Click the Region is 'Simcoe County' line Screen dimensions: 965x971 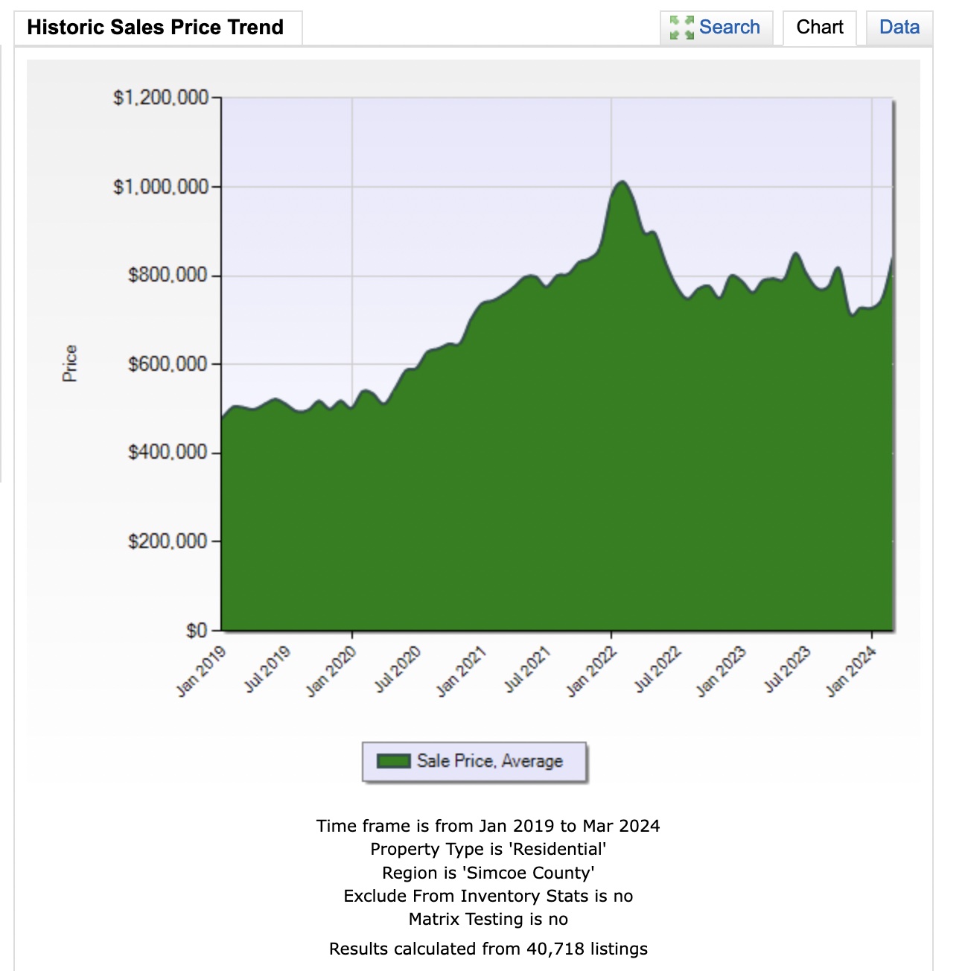tap(488, 873)
